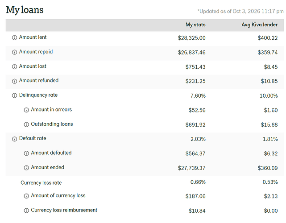286x223 pixels.
Task: Click the $2.13 average currency loss
Action: (x=271, y=196)
